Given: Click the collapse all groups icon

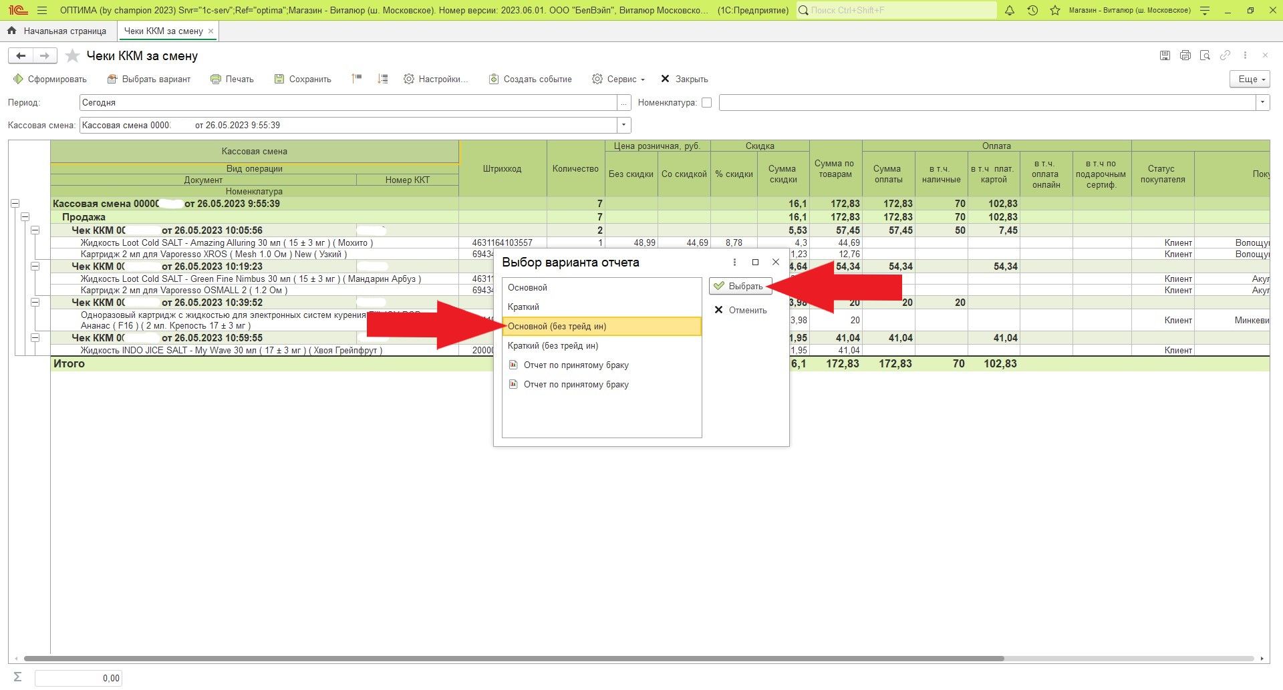Looking at the screenshot, I should point(357,79).
